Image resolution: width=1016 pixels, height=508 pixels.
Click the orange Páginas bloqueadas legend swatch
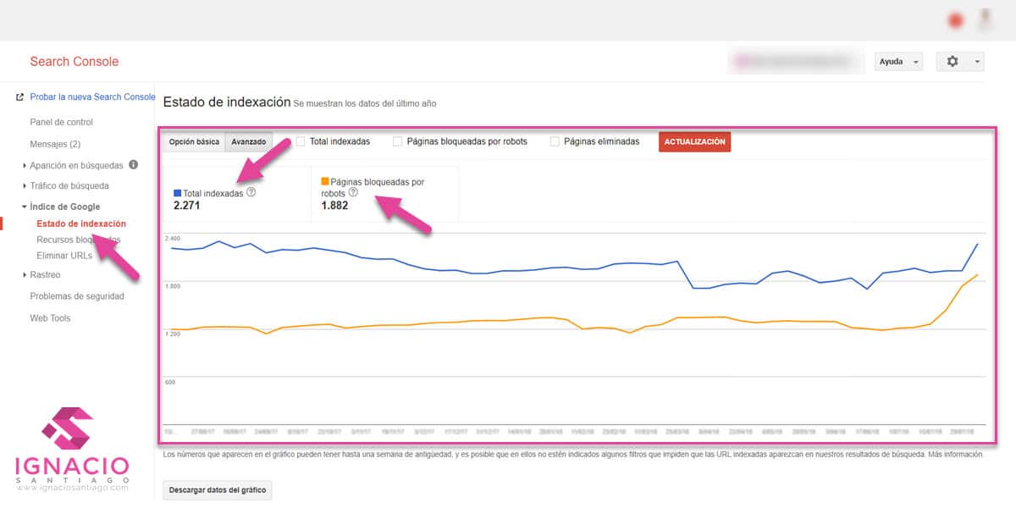click(325, 181)
